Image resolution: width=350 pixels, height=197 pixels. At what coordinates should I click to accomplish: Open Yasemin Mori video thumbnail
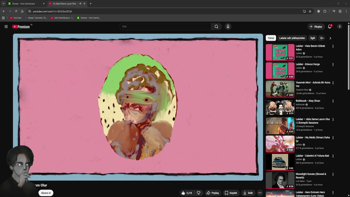(x=280, y=89)
